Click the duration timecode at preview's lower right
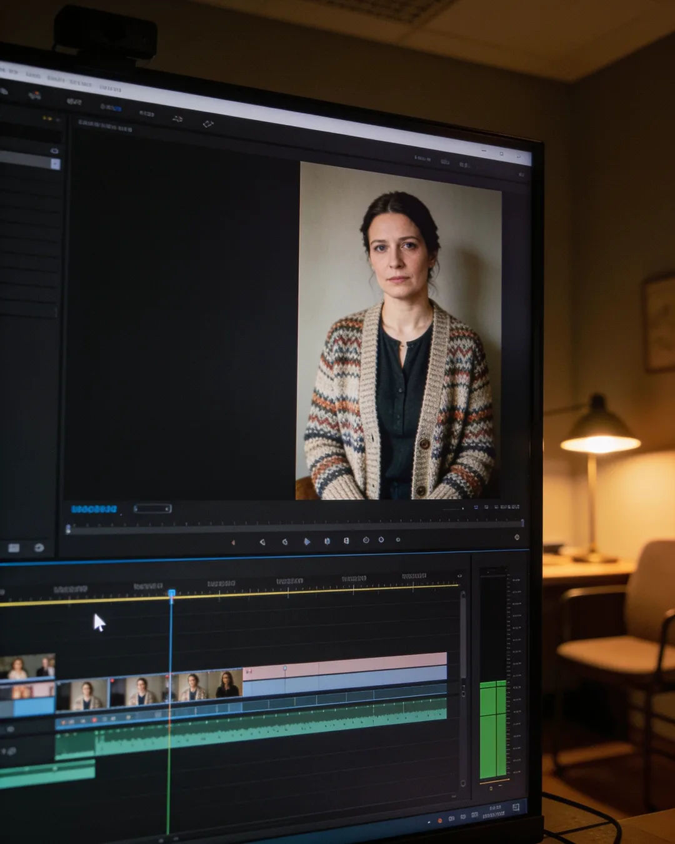The width and height of the screenshot is (675, 844). pos(509,507)
